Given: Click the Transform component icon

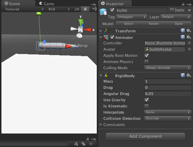Looking at the screenshot, I should (x=106, y=31).
